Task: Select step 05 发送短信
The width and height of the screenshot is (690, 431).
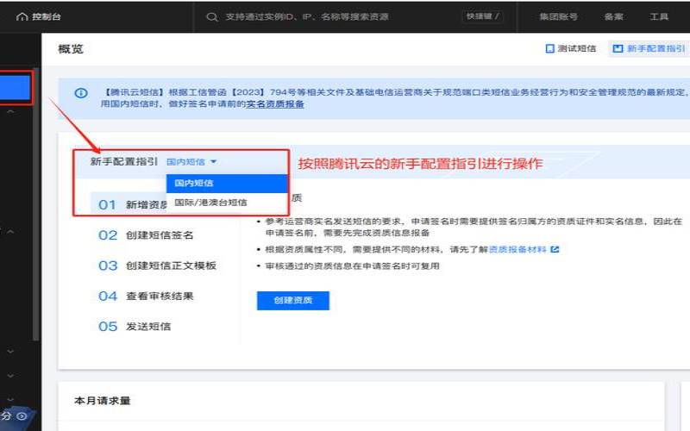Action: click(x=135, y=327)
